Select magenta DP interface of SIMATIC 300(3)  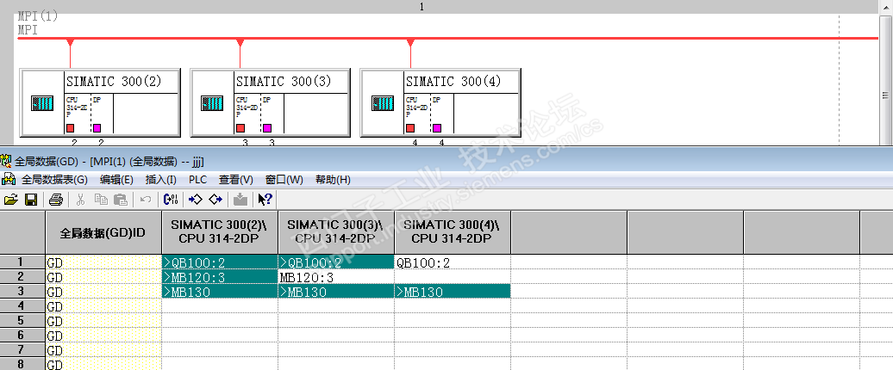267,128
